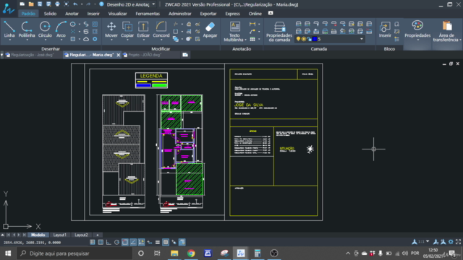
Task: Click the coordinates readout in status bar
Action: [x=32, y=243]
